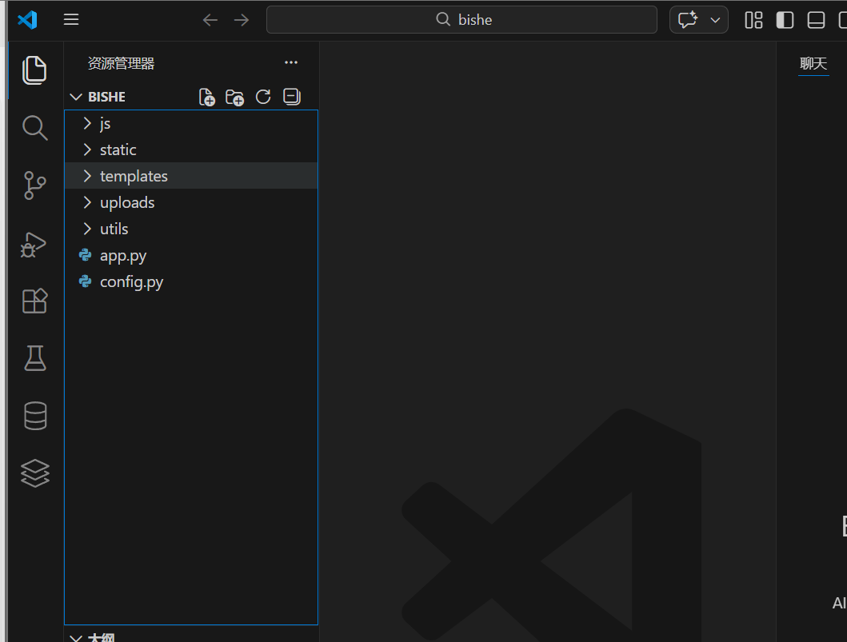Open the Extensions view
This screenshot has width=847, height=642.
[34, 301]
